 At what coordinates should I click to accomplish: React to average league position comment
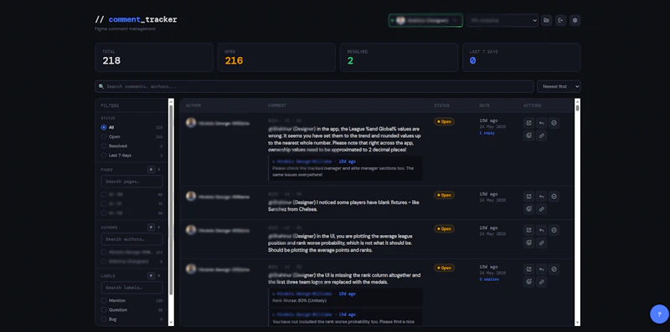(x=528, y=243)
